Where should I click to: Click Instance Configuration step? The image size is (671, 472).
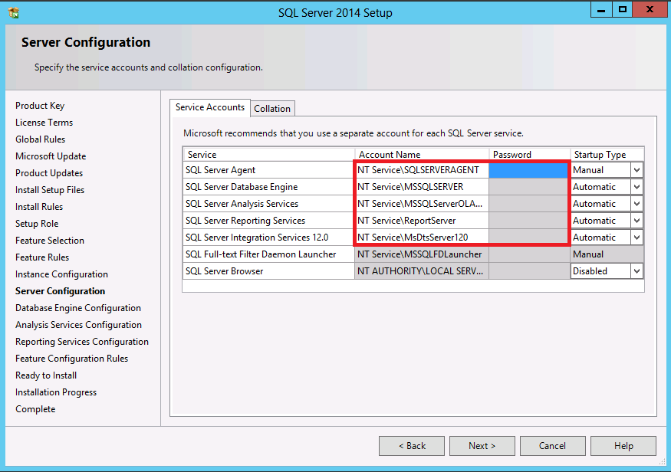61,274
